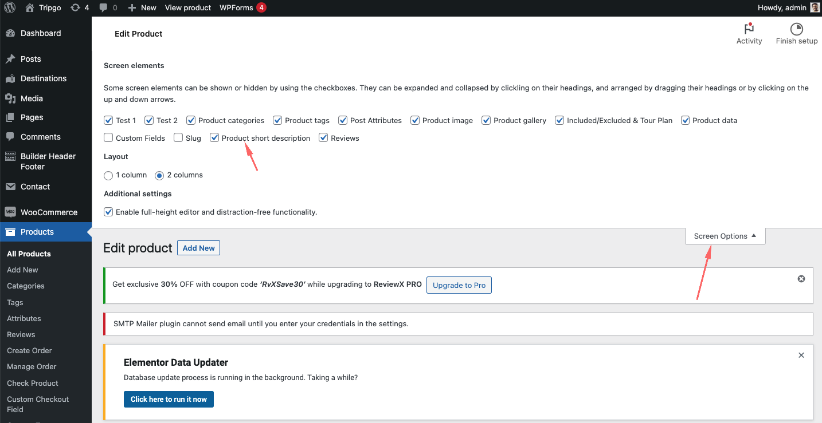This screenshot has height=423, width=822.
Task: Toggle the Product data checkbox
Action: (685, 120)
